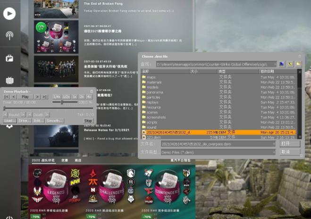Click Play in Demo Playback panel
Viewport: 311px width, 219px height.
25,97
